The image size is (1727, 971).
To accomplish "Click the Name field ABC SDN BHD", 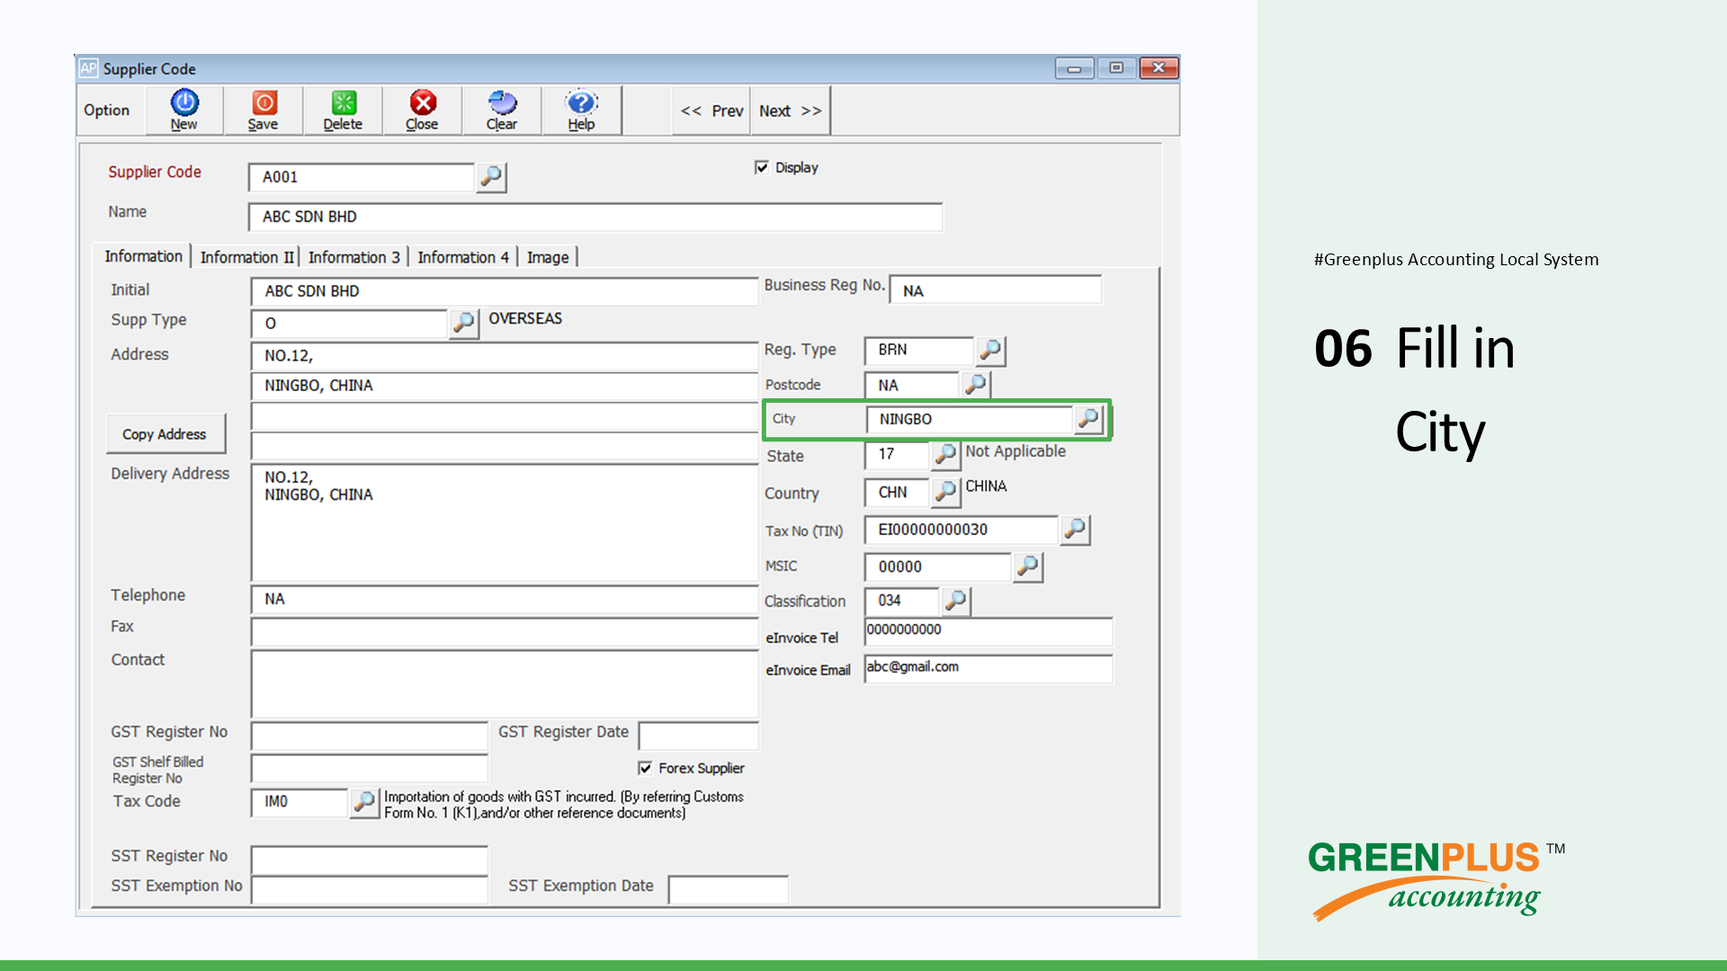I will tap(595, 217).
